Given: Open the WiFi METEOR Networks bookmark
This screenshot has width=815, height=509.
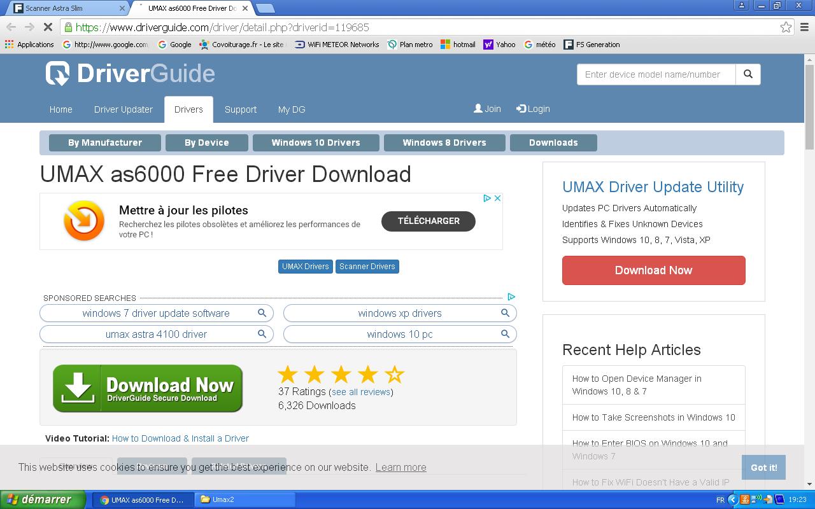Looking at the screenshot, I should coord(337,45).
